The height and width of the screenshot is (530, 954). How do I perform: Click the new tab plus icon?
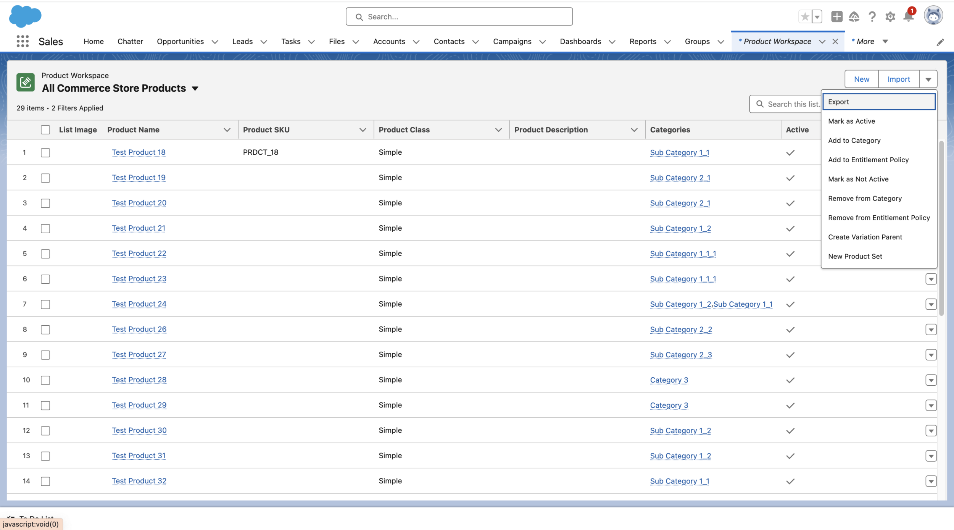(x=836, y=17)
